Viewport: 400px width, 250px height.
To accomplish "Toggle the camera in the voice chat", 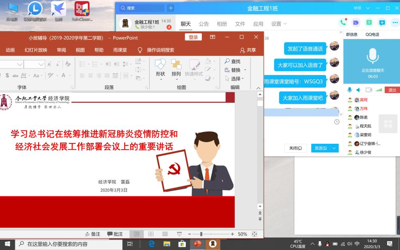I will 369,90.
